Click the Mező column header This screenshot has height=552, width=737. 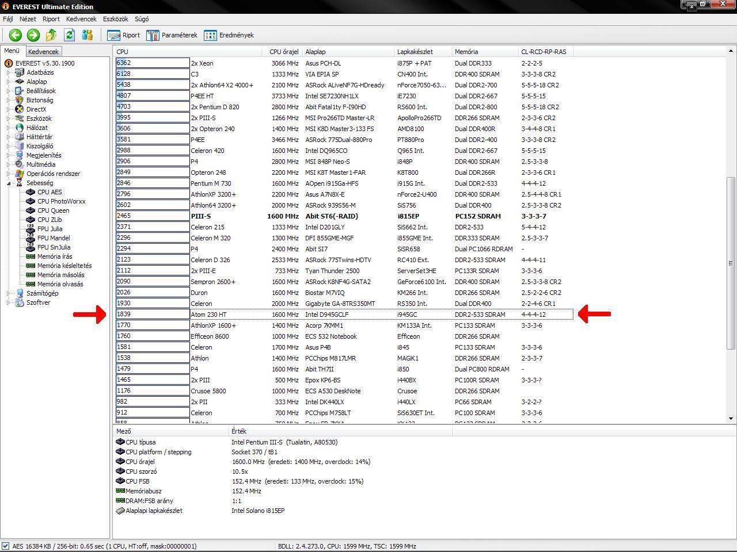[171, 431]
